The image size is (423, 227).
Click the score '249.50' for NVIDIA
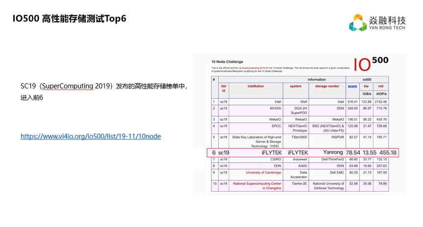point(352,109)
